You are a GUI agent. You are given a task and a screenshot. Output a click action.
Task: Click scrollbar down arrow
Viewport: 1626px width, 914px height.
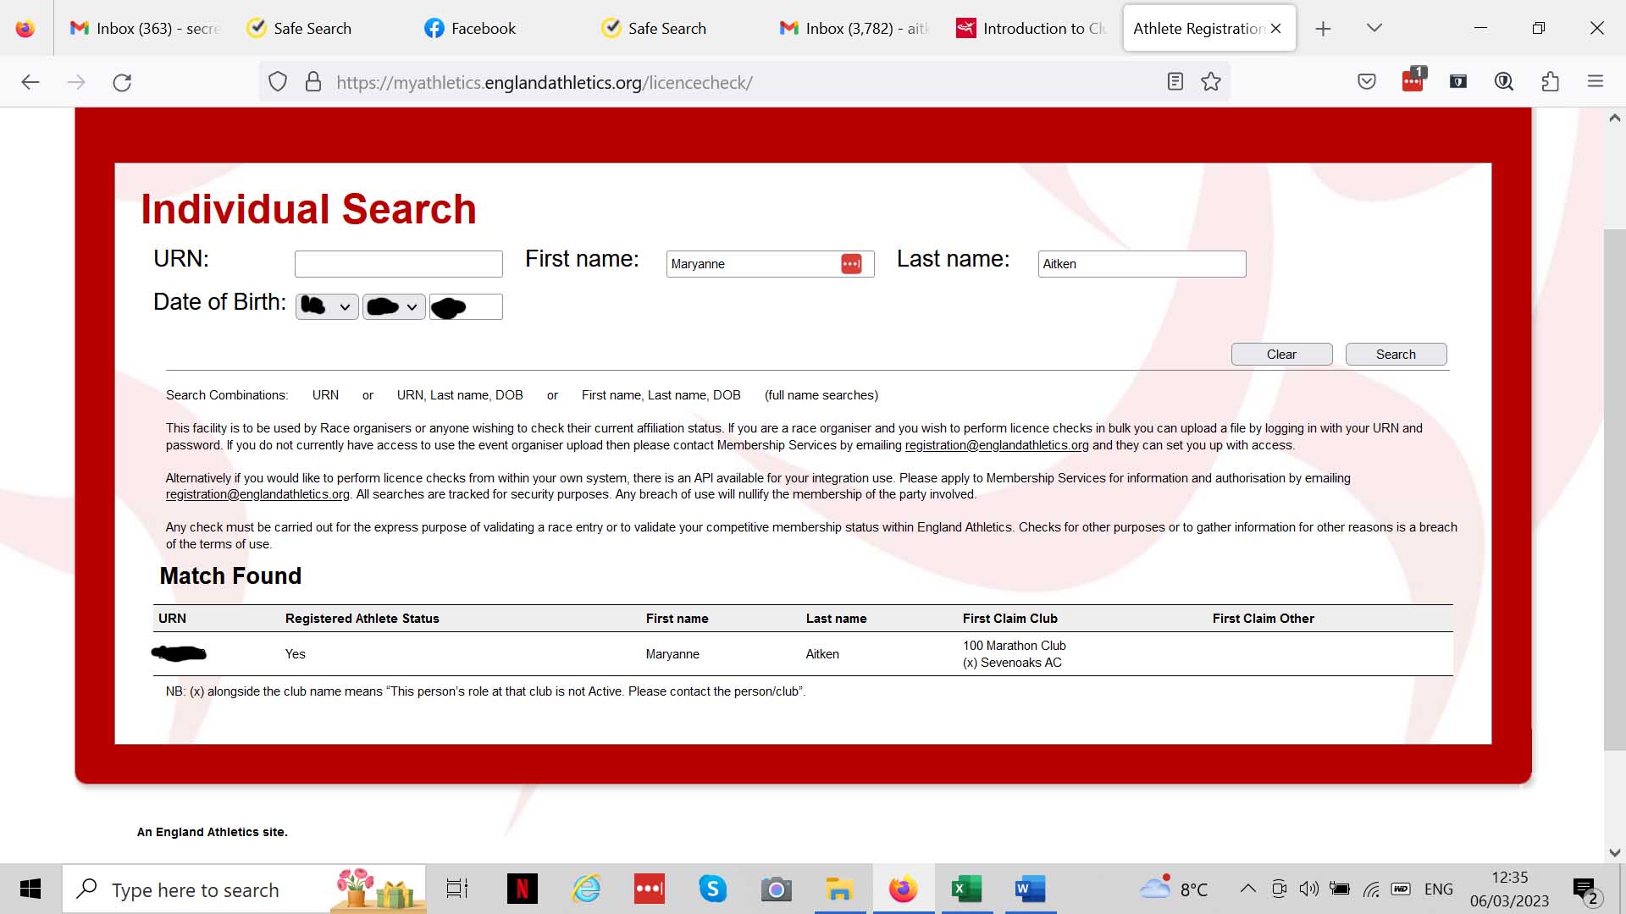[x=1614, y=853]
